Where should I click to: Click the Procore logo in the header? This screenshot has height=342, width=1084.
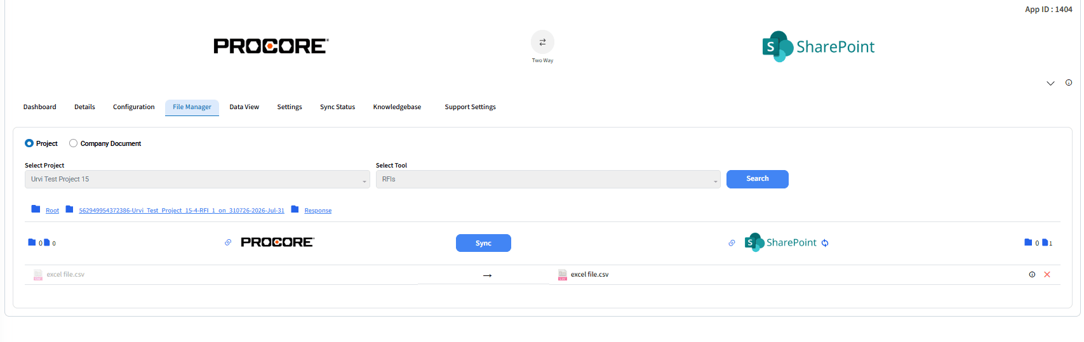click(271, 46)
